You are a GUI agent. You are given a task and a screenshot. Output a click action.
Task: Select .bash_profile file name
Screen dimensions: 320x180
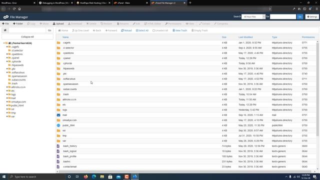coord(69,156)
